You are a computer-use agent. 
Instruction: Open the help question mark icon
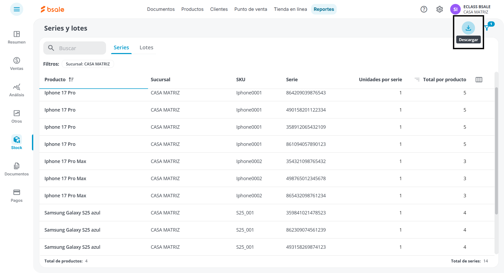pyautogui.click(x=424, y=9)
